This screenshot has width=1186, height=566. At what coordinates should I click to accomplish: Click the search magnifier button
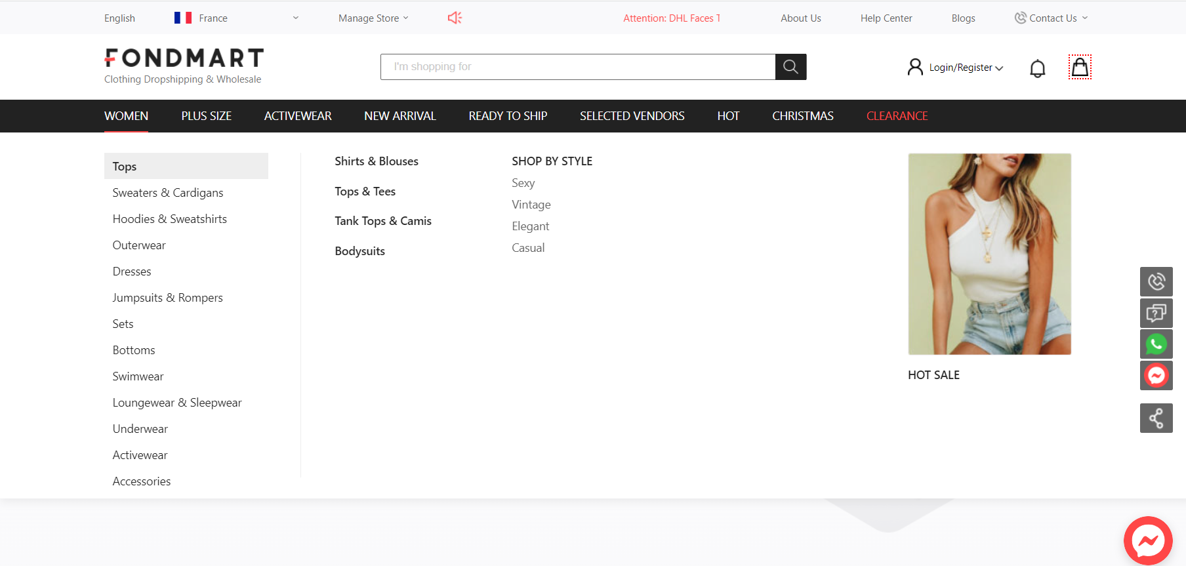tap(790, 67)
